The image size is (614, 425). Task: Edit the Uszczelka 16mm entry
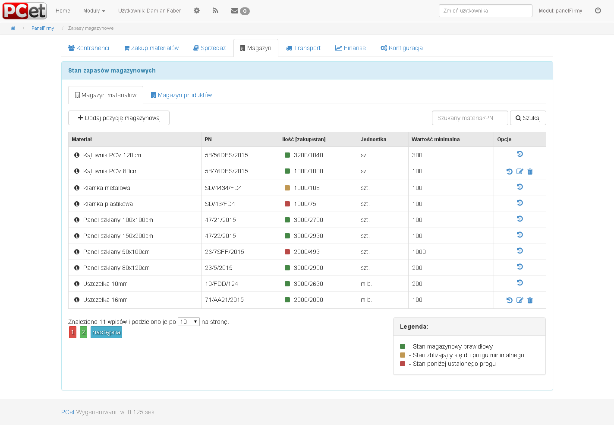(x=520, y=300)
